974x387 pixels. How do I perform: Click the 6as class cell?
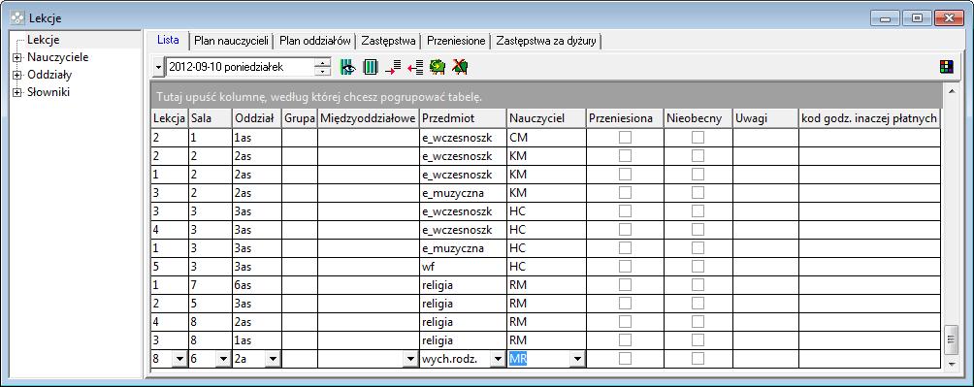256,285
